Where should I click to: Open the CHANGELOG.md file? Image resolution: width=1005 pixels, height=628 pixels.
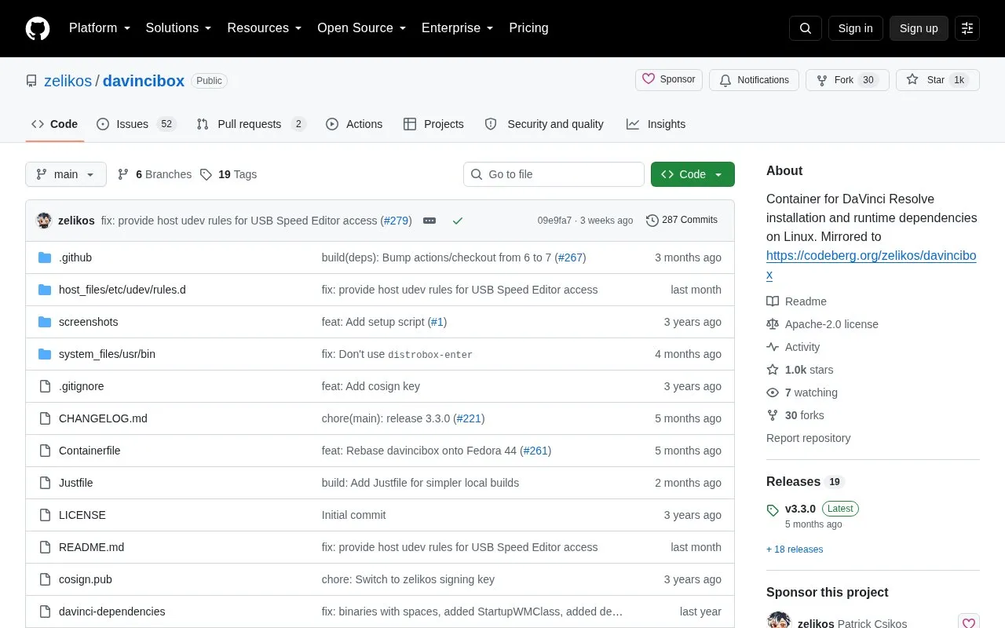point(103,418)
